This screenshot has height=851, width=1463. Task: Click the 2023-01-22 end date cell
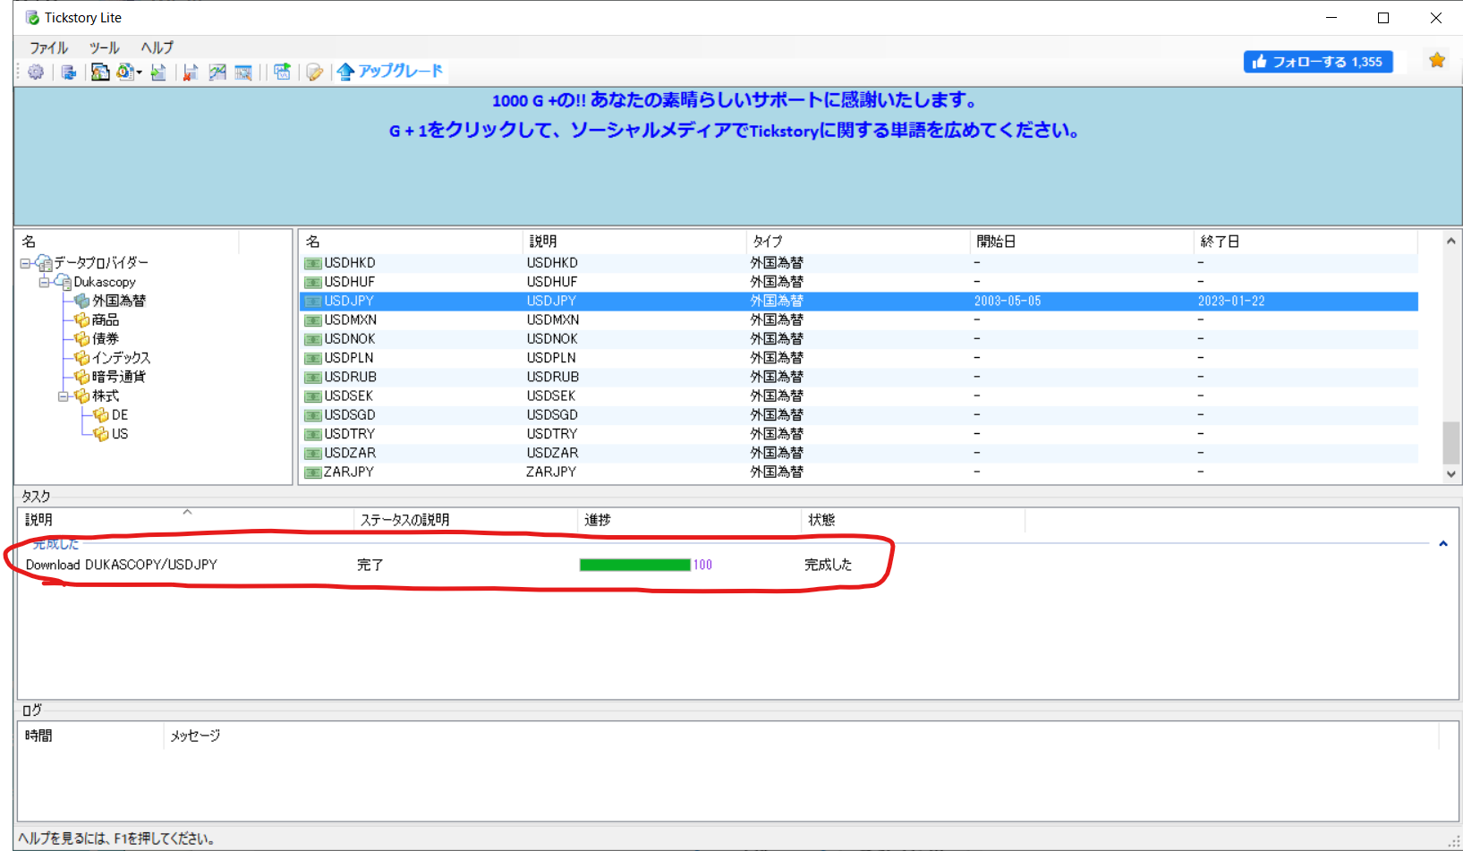(1231, 302)
